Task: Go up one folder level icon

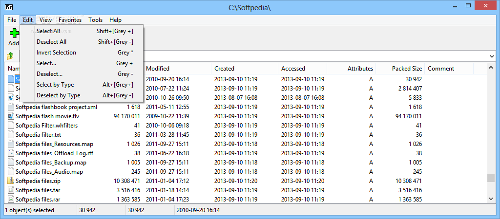Action: pos(10,56)
